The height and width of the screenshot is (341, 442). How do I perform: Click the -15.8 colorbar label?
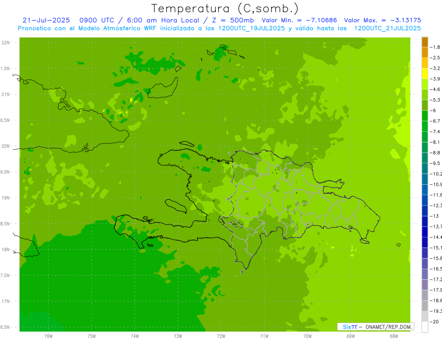(x=436, y=258)
